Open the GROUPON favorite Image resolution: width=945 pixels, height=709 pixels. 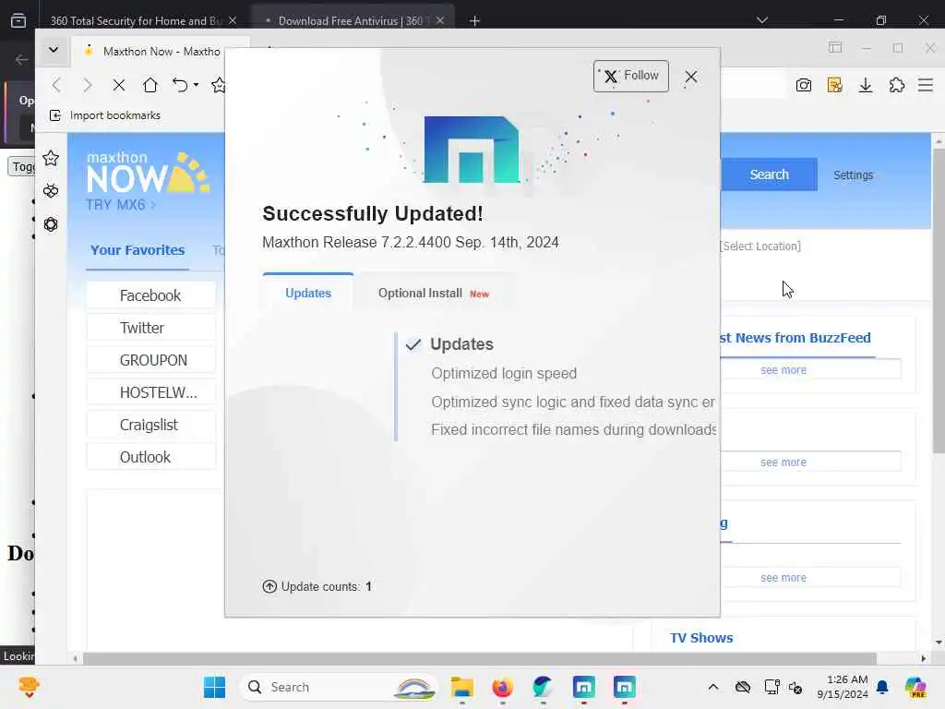point(150,360)
